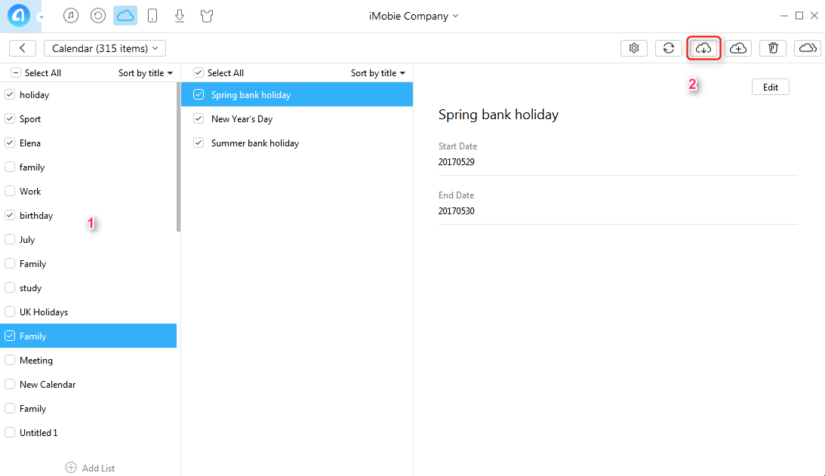This screenshot has height=476, width=825.
Task: Click the AnyTrans logo icon
Action: (x=18, y=15)
